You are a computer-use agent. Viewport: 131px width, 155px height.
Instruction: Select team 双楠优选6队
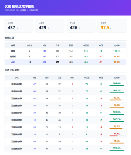tap(17, 127)
